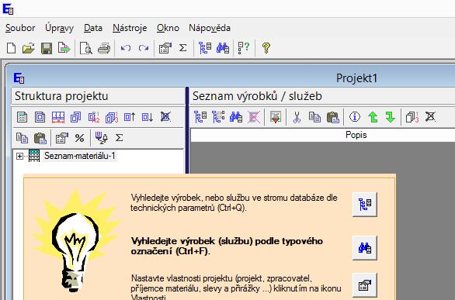The width and height of the screenshot is (455, 300).
Task: Click the application icon in the title bar
Action: pos(8,9)
